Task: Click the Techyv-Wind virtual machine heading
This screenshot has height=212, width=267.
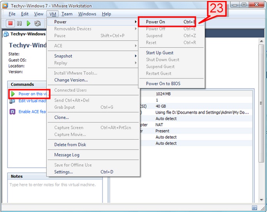Action: tap(28, 45)
